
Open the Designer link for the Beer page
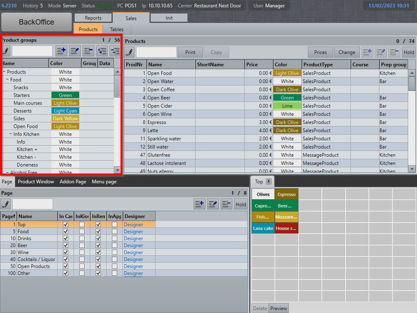[133, 245]
